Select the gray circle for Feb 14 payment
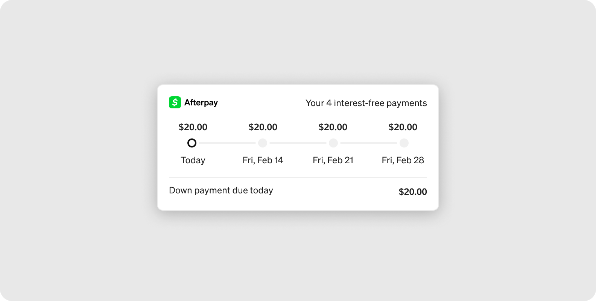This screenshot has width=596, height=301. click(263, 143)
